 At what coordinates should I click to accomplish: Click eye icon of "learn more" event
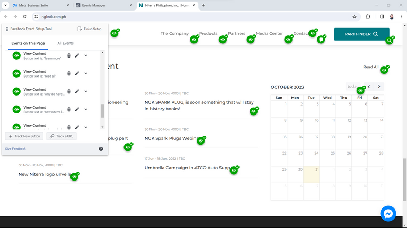pyautogui.click(x=16, y=55)
